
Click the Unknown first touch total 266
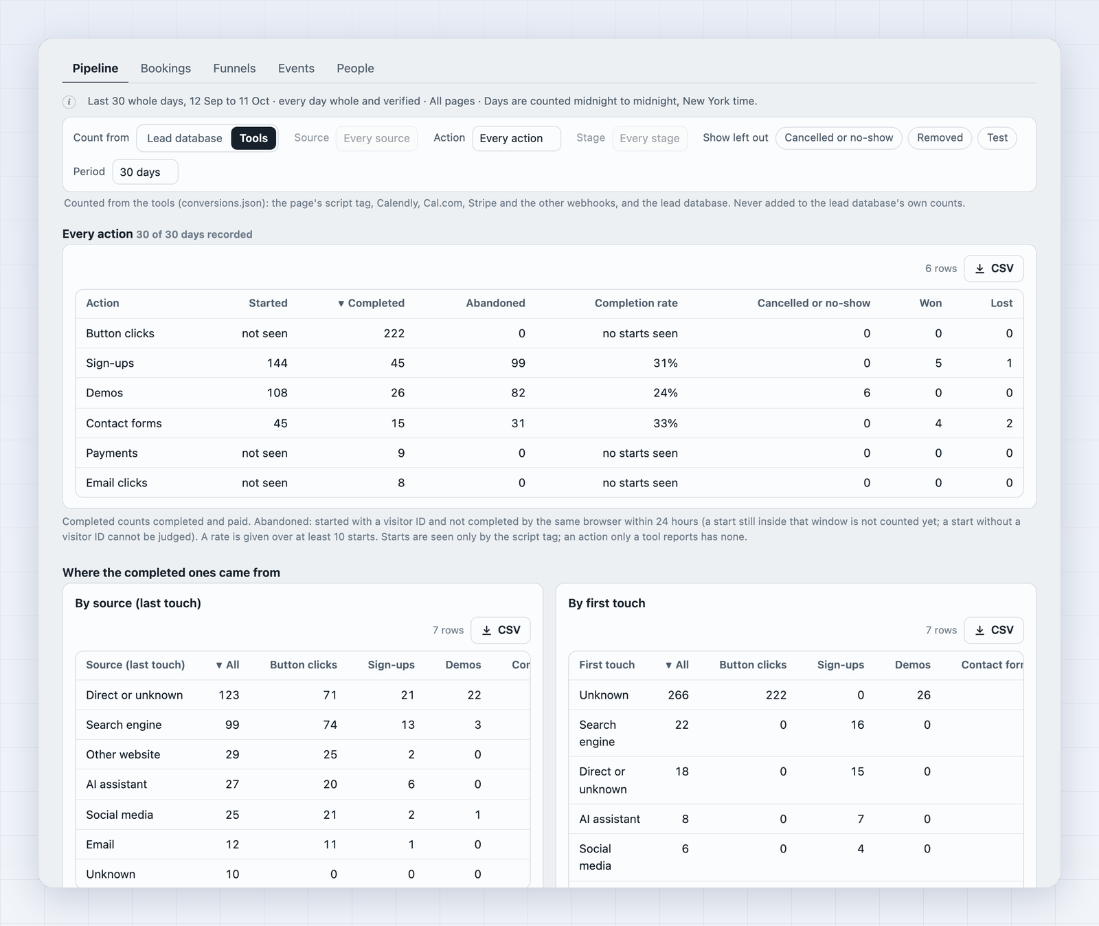[678, 695]
